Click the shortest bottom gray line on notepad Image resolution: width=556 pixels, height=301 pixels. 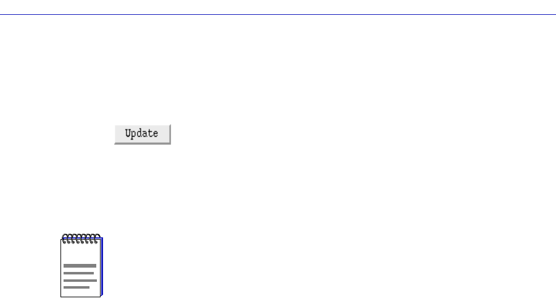(77, 287)
